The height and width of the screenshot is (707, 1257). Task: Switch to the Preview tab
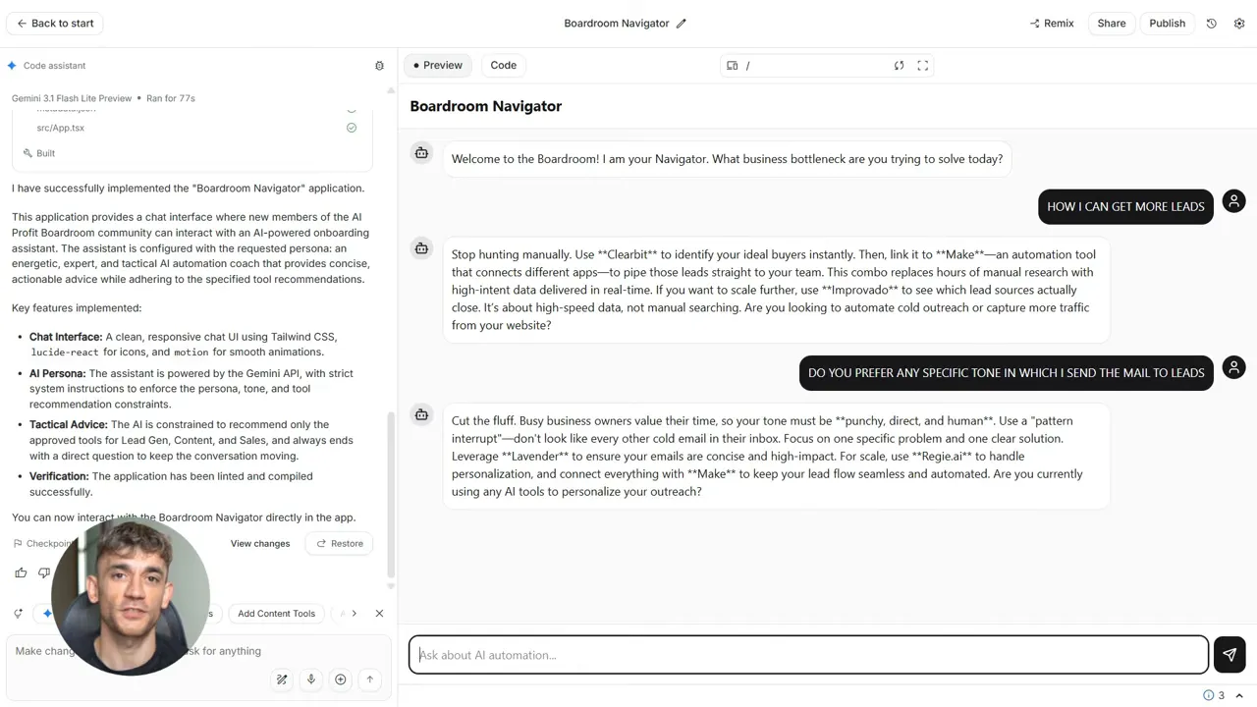coord(438,66)
